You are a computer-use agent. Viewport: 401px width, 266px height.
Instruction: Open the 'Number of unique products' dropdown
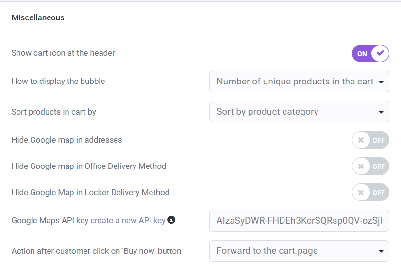299,82
